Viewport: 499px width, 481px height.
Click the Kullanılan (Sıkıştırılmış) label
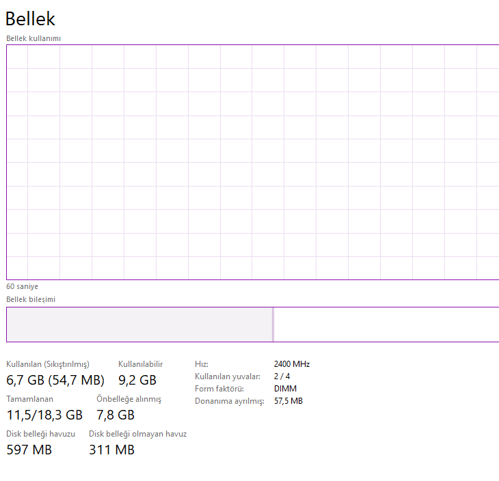[48, 364]
